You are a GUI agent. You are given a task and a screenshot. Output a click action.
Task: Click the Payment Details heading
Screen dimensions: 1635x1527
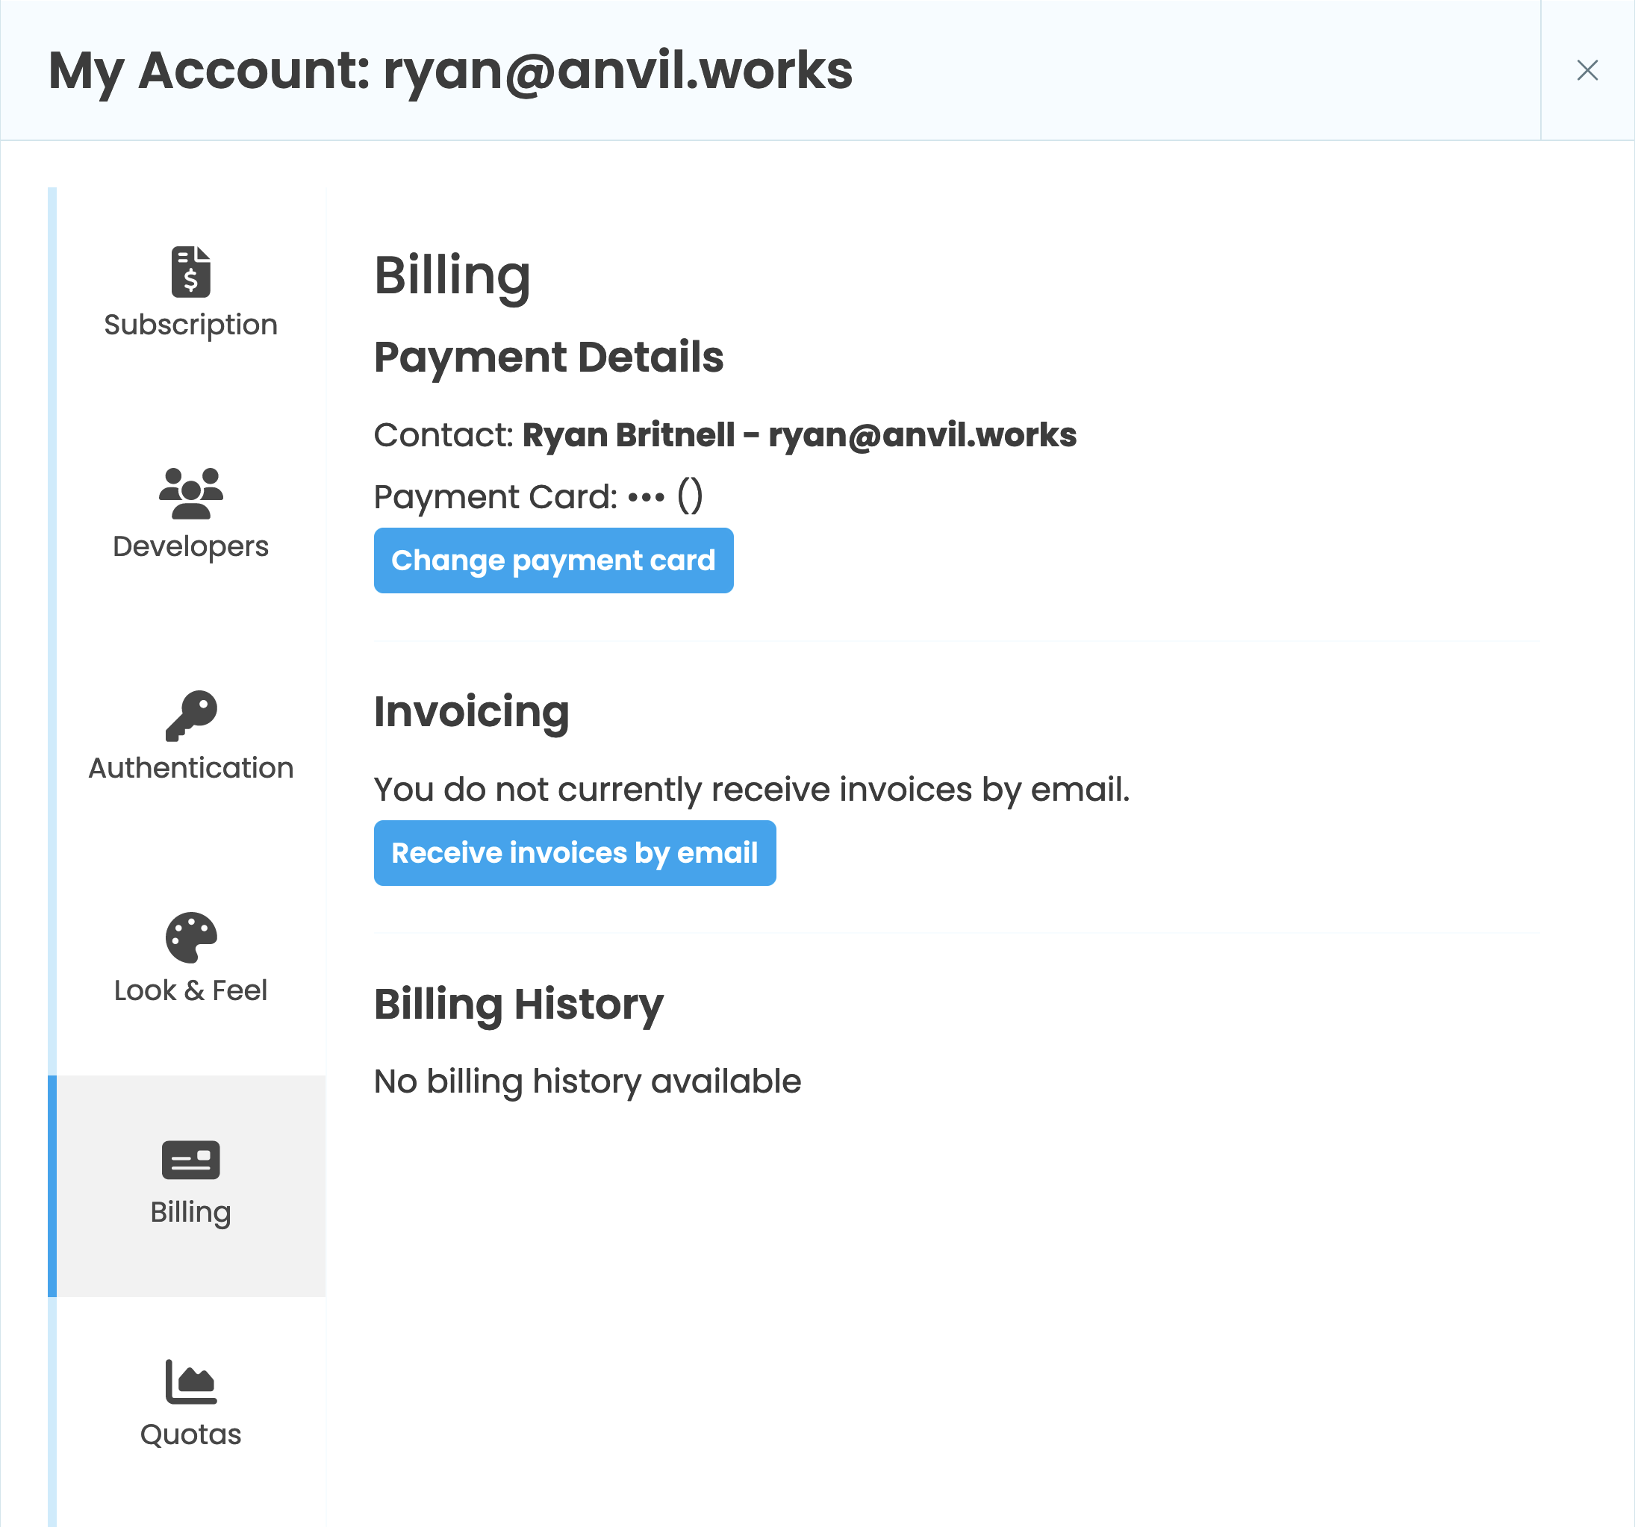coord(549,357)
